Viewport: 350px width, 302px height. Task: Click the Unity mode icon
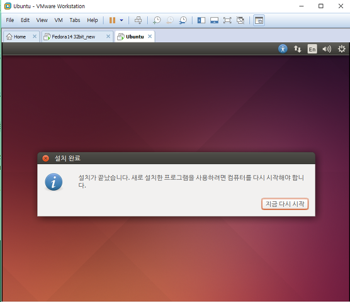point(240,20)
